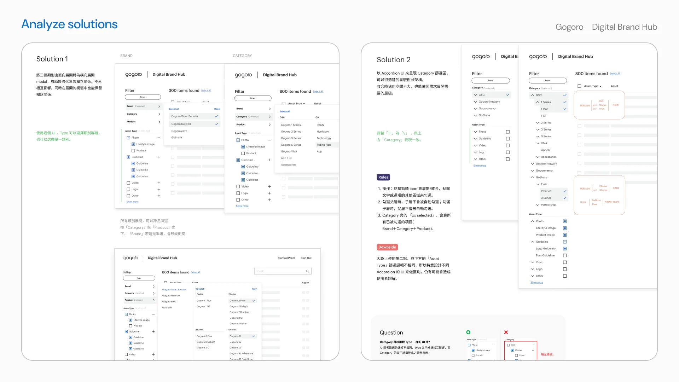Click the gogoro logo in the 300-items mockup
The height and width of the screenshot is (382, 679).
point(133,74)
